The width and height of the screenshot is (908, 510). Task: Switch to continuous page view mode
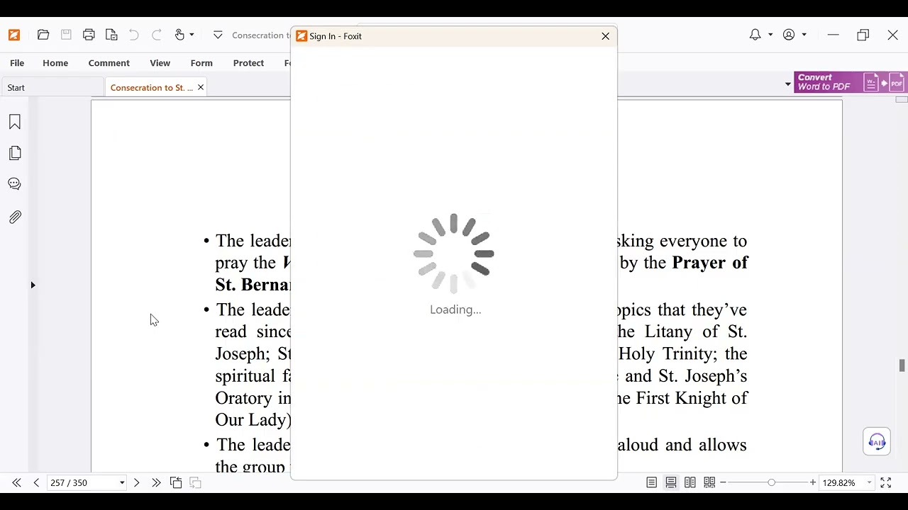pyautogui.click(x=671, y=482)
